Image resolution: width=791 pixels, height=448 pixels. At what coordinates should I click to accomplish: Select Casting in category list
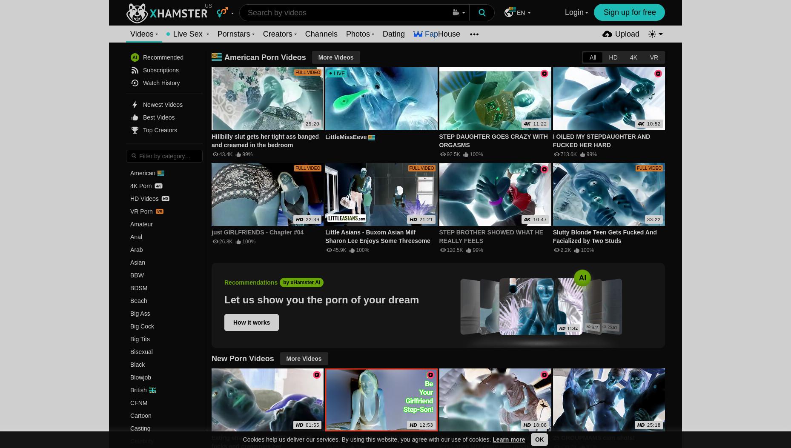(140, 428)
